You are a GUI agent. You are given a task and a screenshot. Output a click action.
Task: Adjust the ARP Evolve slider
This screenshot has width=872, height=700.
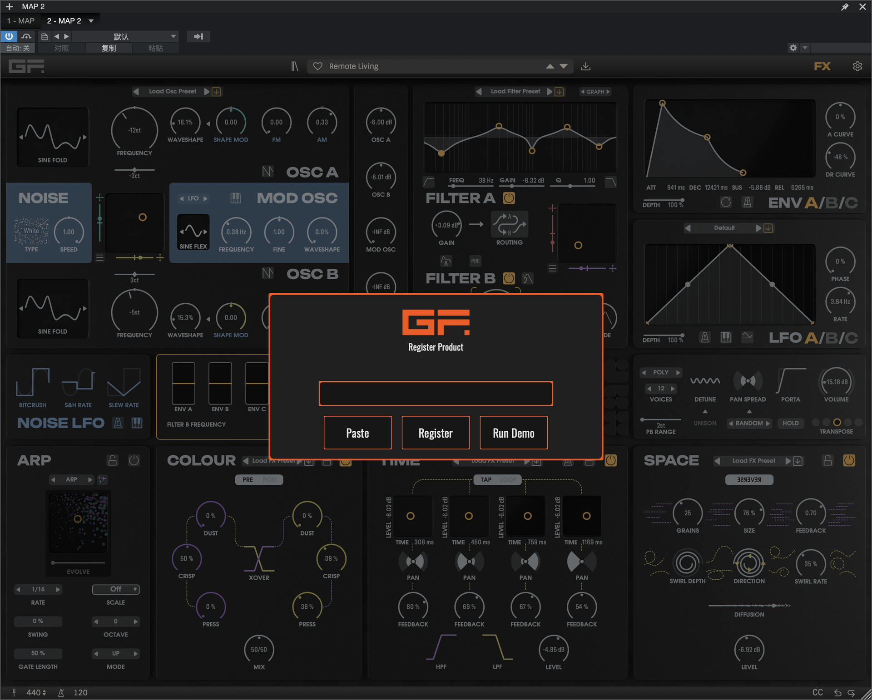78,563
